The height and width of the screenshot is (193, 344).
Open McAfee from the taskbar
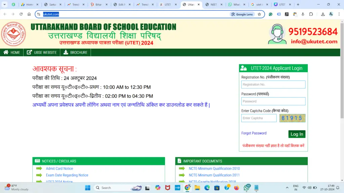tap(168, 188)
